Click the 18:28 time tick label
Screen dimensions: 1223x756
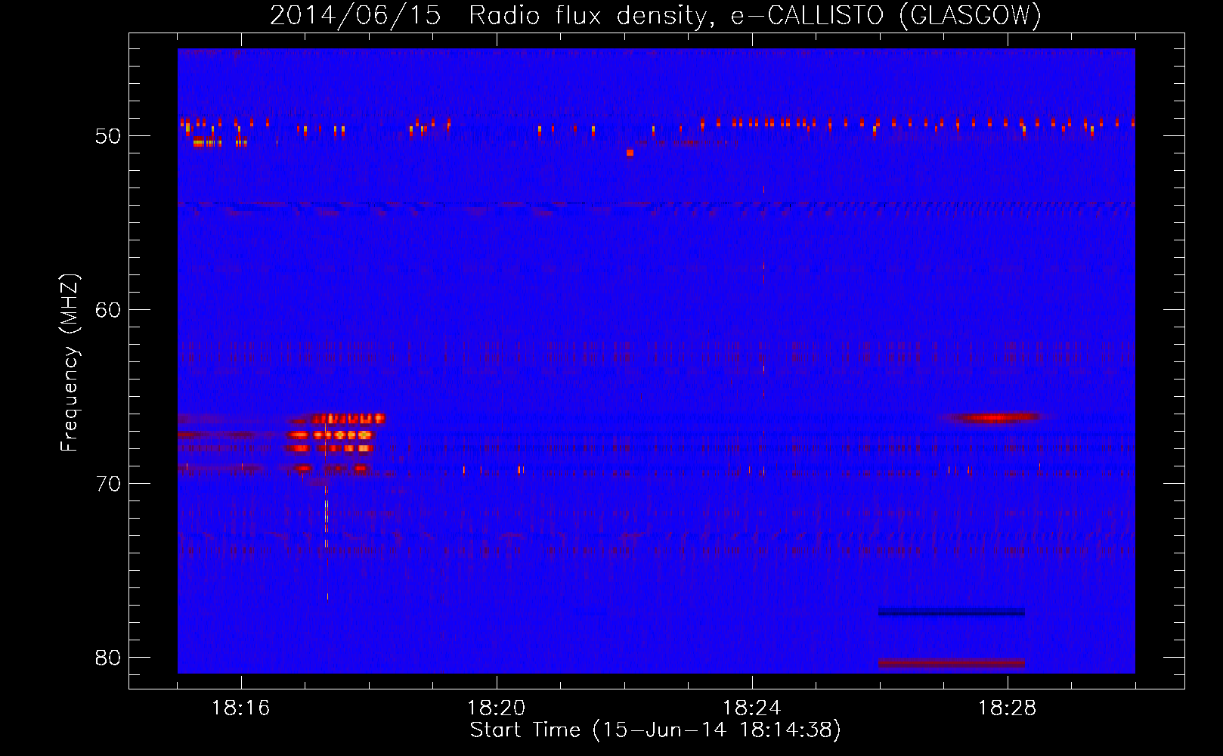1007,708
